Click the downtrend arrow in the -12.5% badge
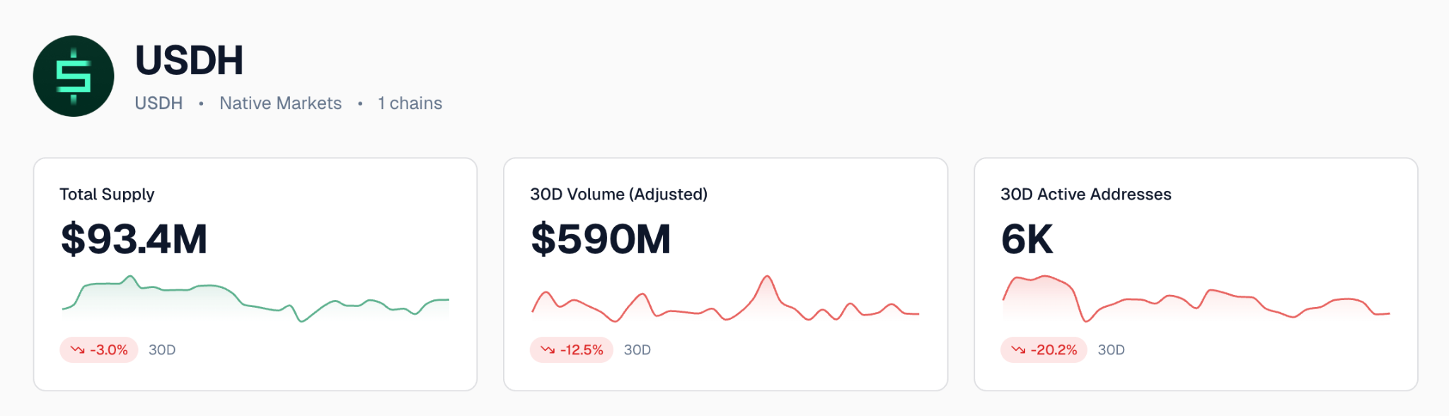Screen dimensions: 1449x416 click(x=548, y=349)
